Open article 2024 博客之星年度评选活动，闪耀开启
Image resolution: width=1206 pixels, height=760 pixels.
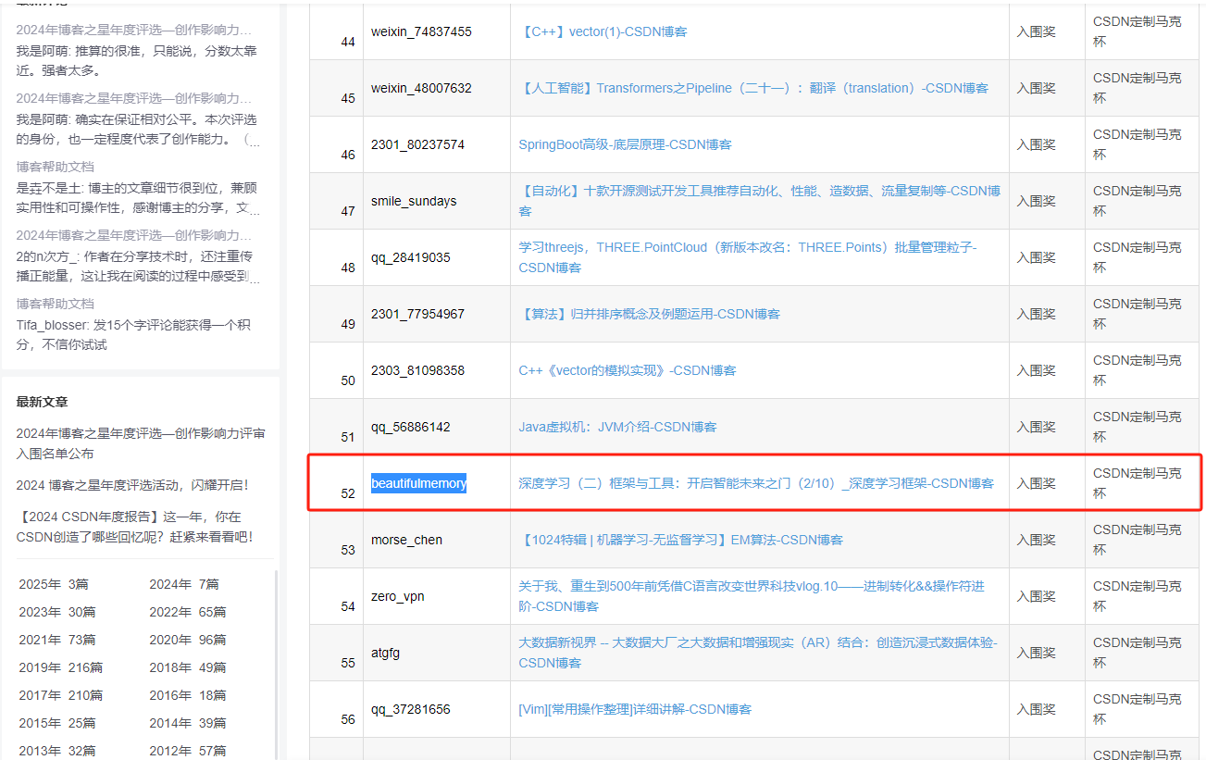(x=132, y=485)
